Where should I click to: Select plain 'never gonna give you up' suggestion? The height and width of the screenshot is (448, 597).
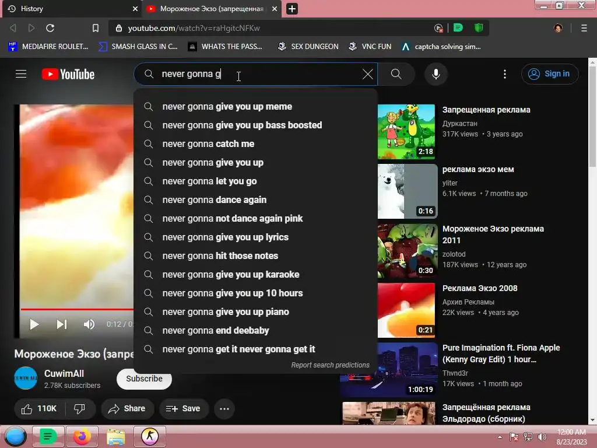[x=255, y=163]
